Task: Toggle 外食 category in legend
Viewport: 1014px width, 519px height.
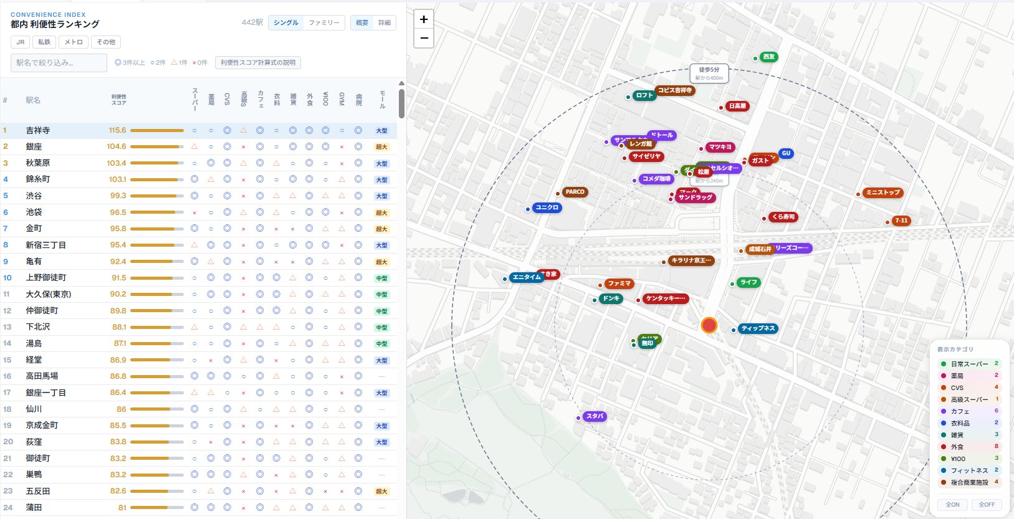Action: (969, 447)
